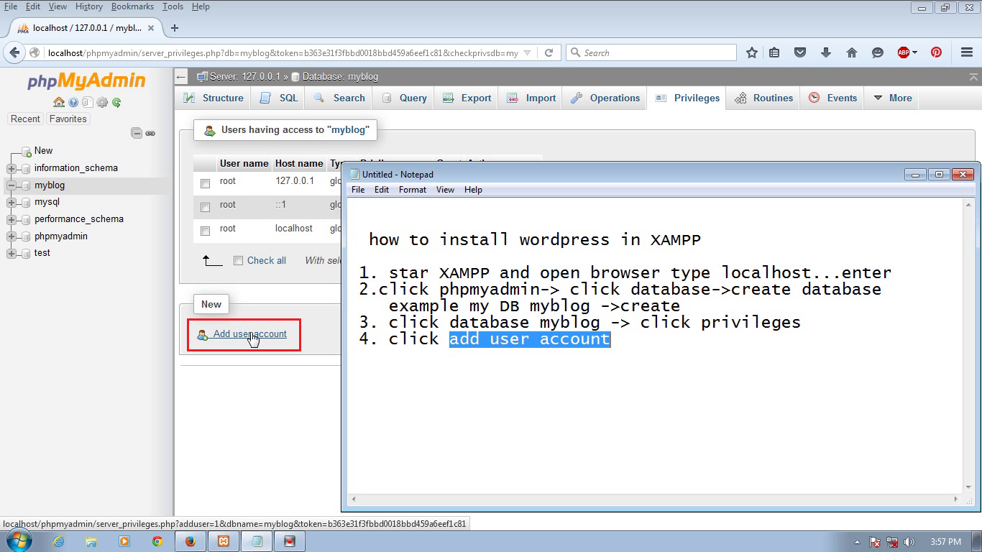Open Firefox downloads arrow icon

[826, 52]
